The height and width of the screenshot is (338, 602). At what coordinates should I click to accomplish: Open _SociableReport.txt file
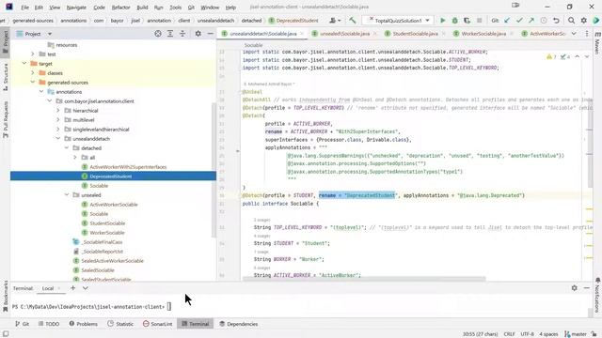pyautogui.click(x=103, y=252)
